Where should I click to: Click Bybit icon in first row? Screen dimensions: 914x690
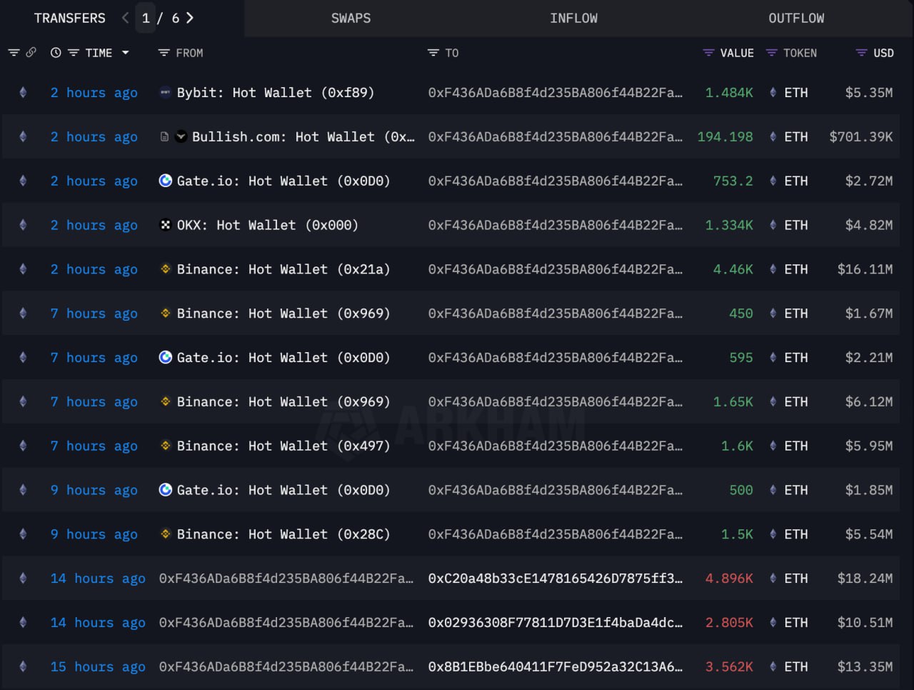165,92
